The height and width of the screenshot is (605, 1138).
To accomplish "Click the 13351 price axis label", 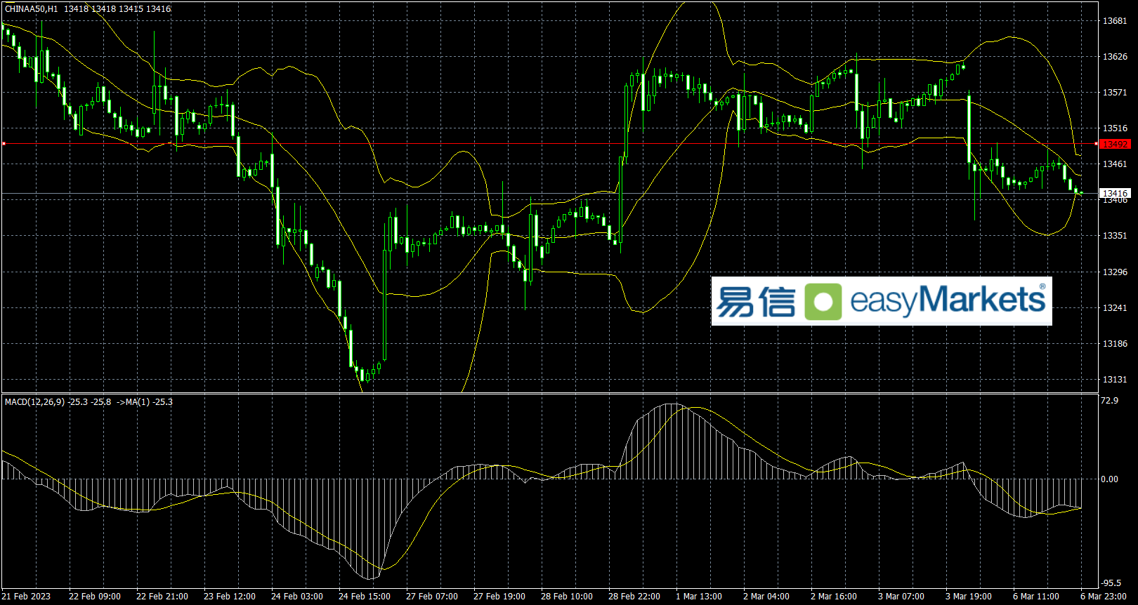I will [1115, 236].
